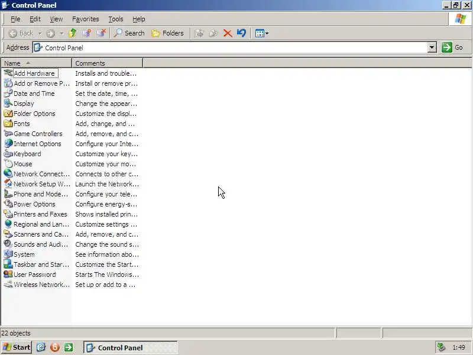Click the orange quick launch icon
The height and width of the screenshot is (355, 473).
click(x=55, y=347)
